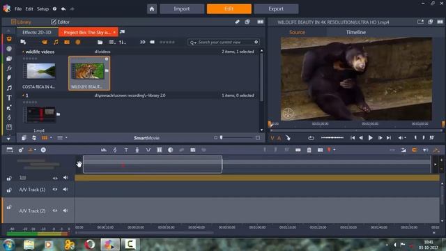This screenshot has width=446, height=251.
Task: Switch preview to Timeline
Action: click(356, 32)
